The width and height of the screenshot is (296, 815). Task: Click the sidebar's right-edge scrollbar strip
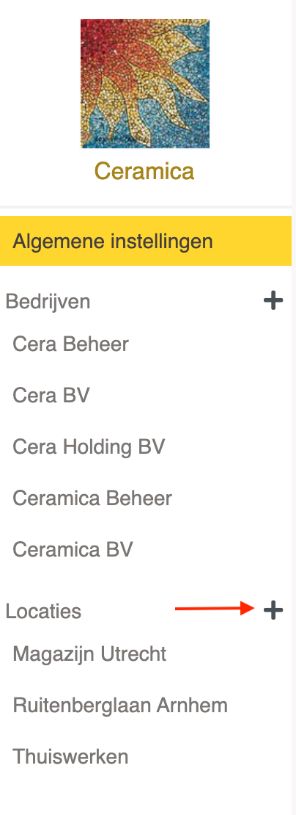click(294, 407)
